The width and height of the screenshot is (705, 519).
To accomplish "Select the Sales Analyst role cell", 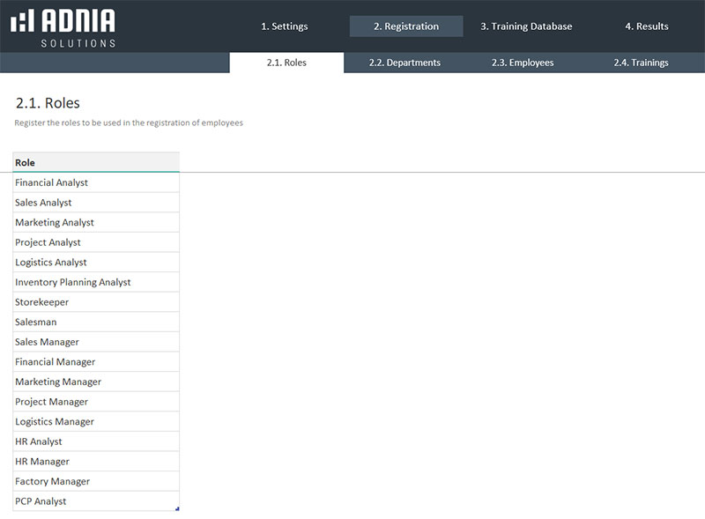I will (95, 203).
